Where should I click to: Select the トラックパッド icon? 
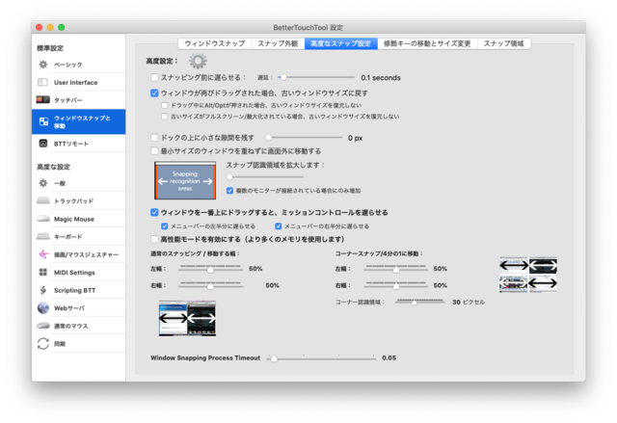point(42,200)
